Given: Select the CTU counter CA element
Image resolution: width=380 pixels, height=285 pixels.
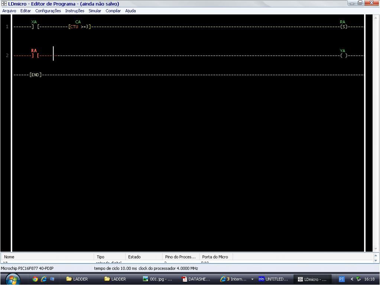Looking at the screenshot, I should point(79,25).
